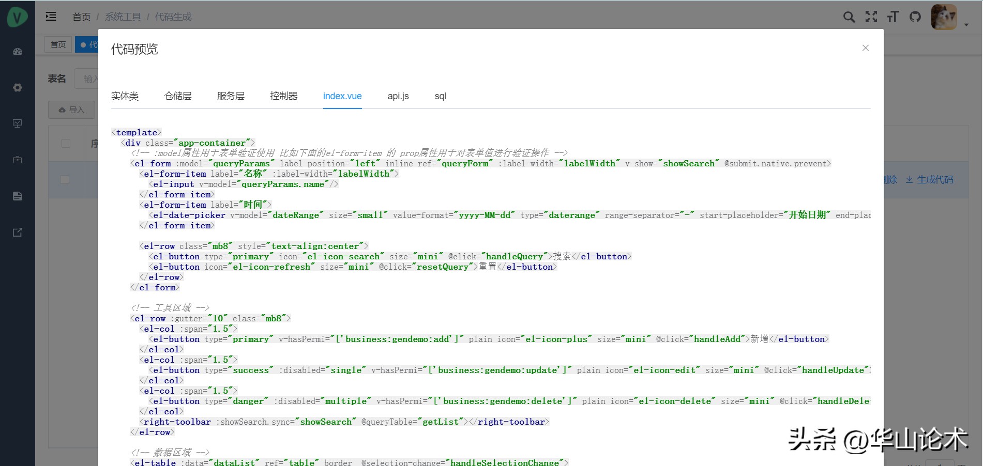983x466 pixels.
Task: Click the dashboard icon in sidebar
Action: 18,52
